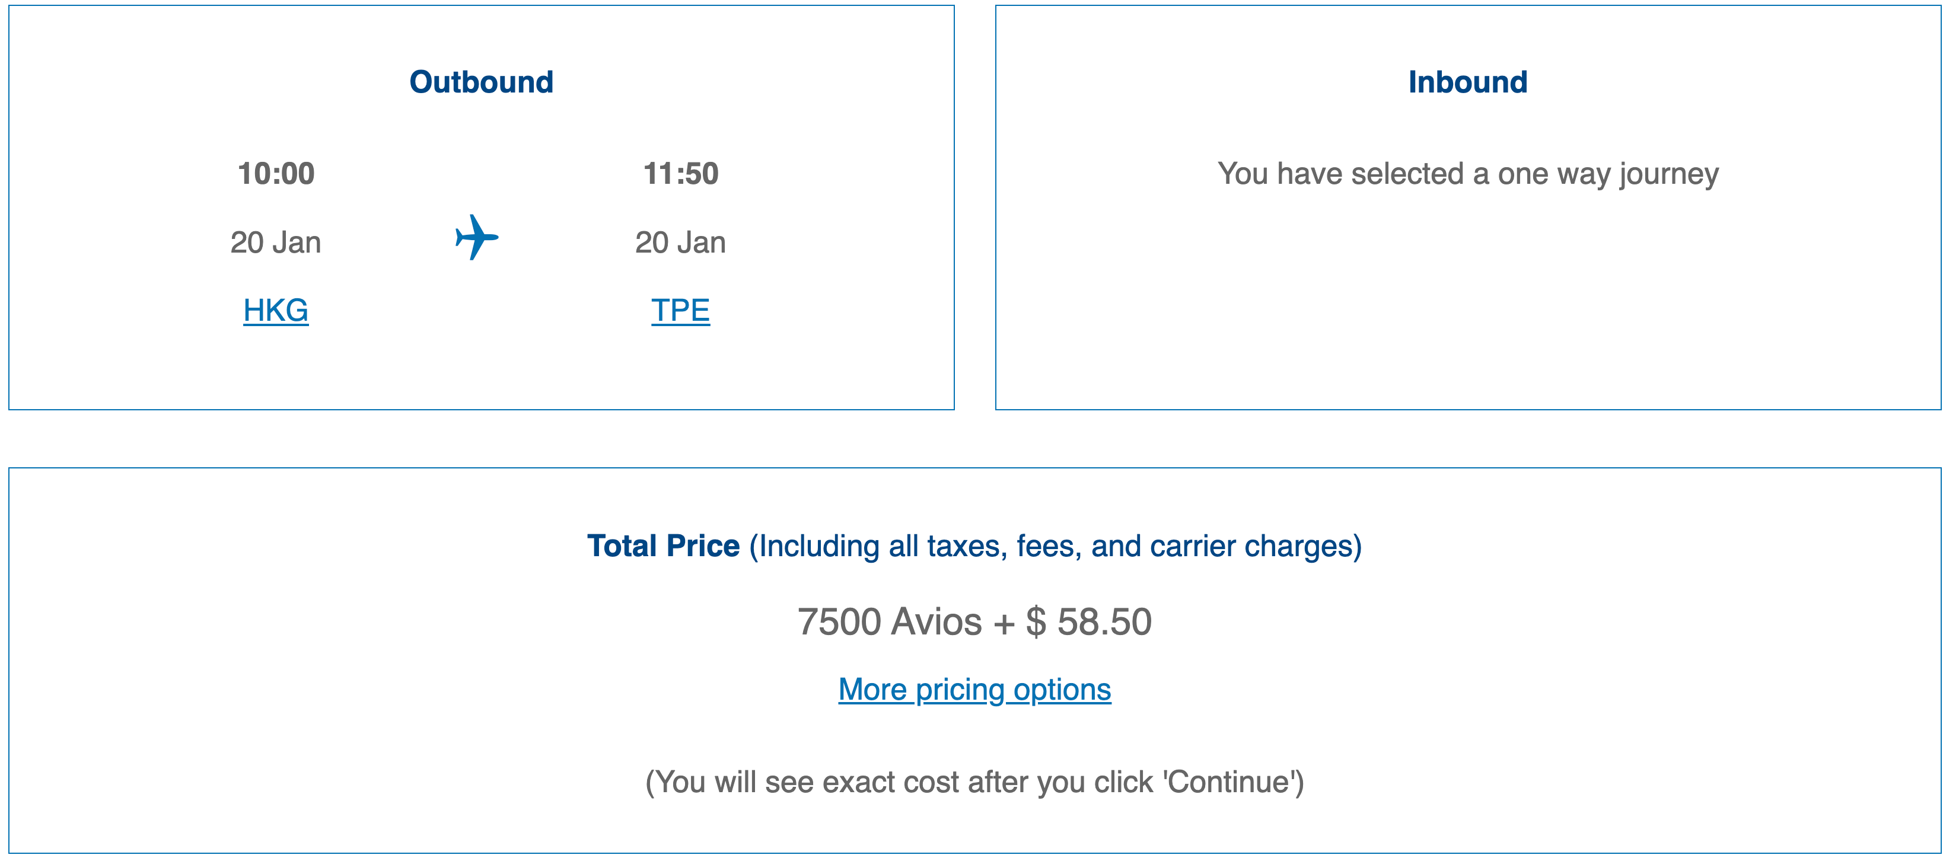Click the 20 Jan date above HKG

pos(275,243)
